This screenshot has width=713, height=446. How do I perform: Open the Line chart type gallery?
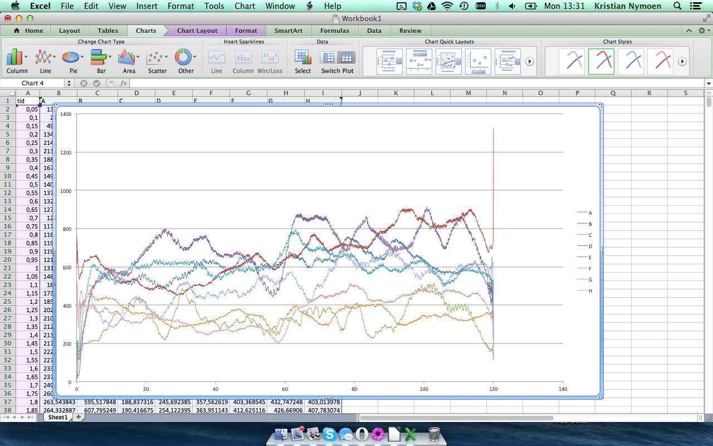click(x=46, y=61)
